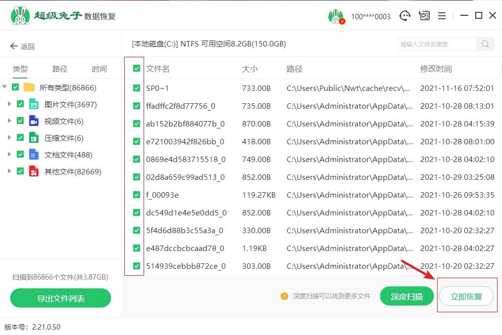Screen dimensions: 502x335
Task: Open the customer feedback smiley icon
Action: pyautogui.click(x=405, y=15)
